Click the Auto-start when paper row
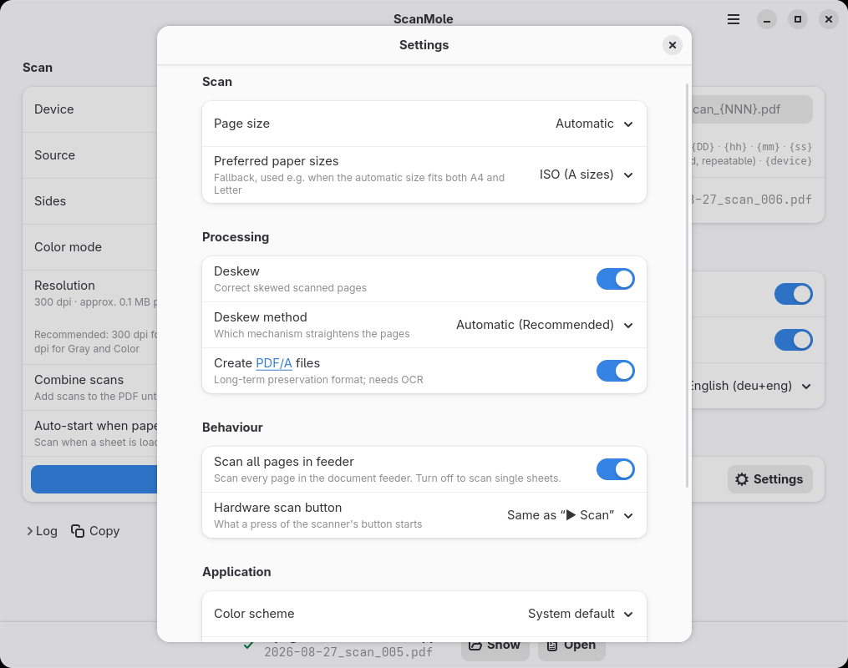 pyautogui.click(x=89, y=434)
